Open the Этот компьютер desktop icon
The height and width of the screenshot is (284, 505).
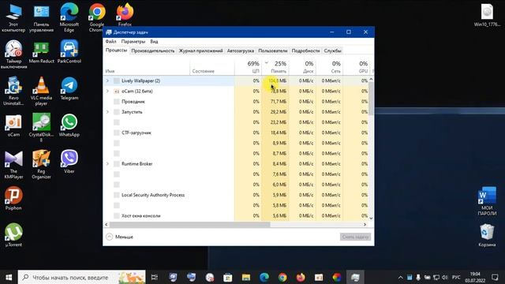click(x=13, y=18)
